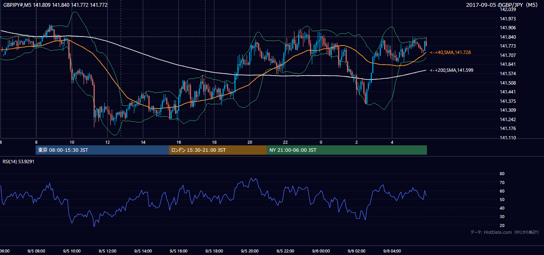Click hour label 18 under the price chart
Screen dimensions: 544x255
(x=214, y=142)
